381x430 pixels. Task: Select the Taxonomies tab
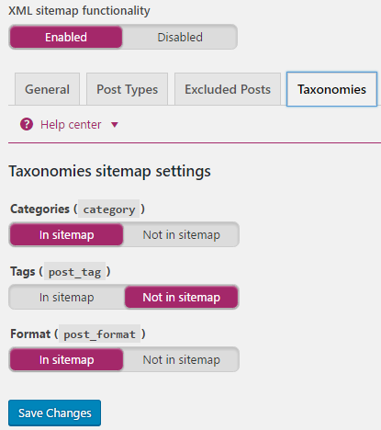tap(331, 89)
